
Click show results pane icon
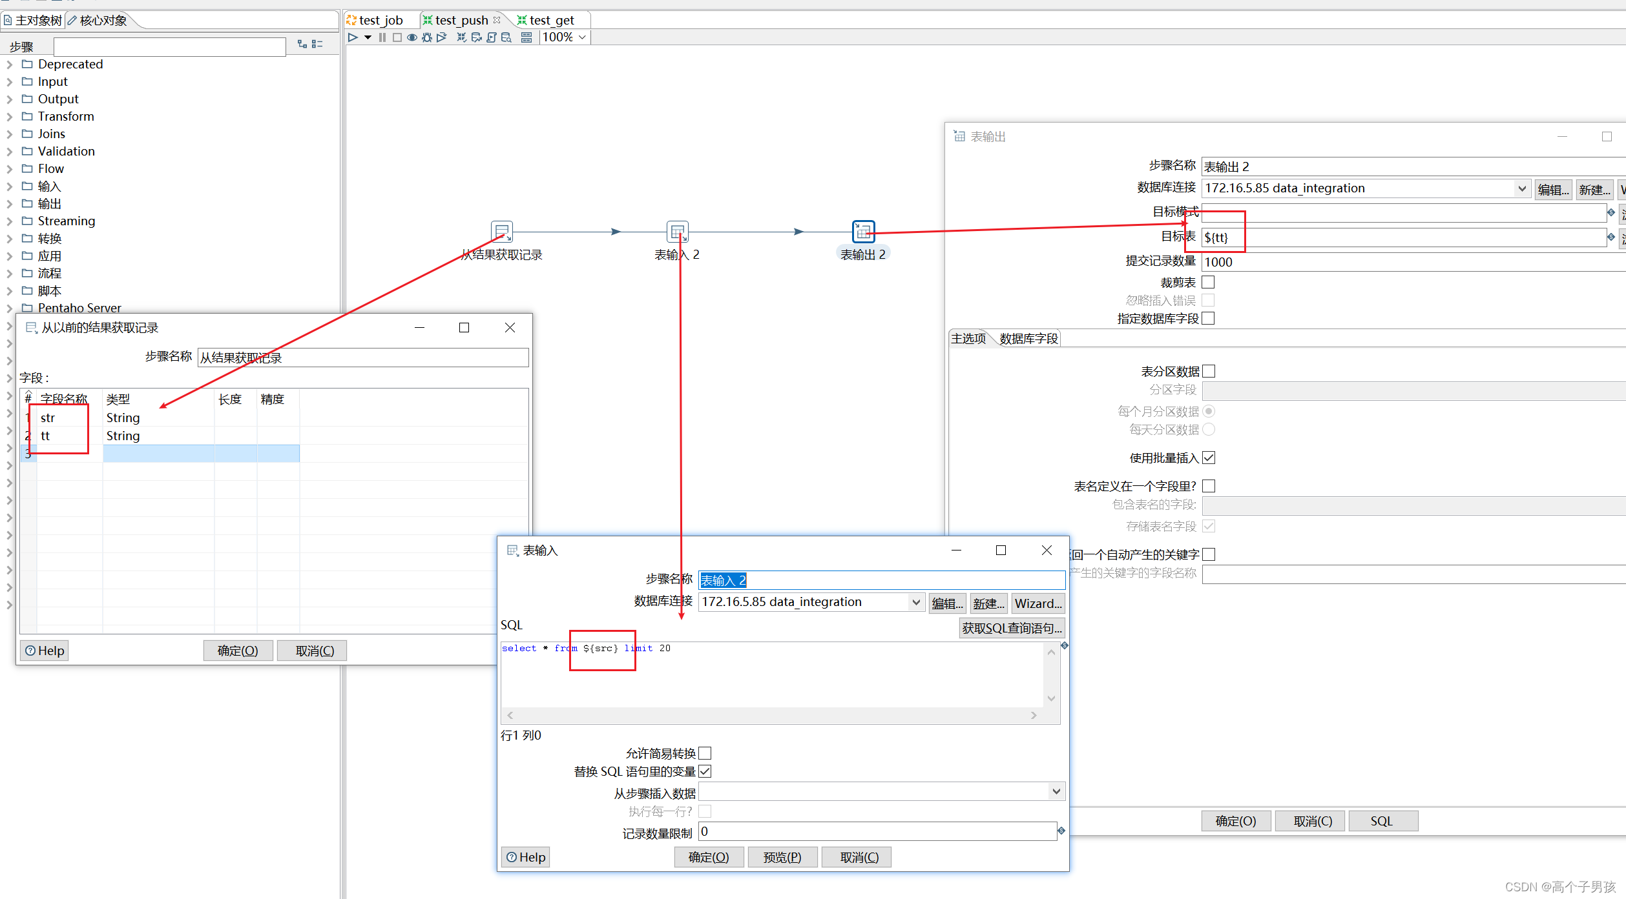click(x=526, y=37)
